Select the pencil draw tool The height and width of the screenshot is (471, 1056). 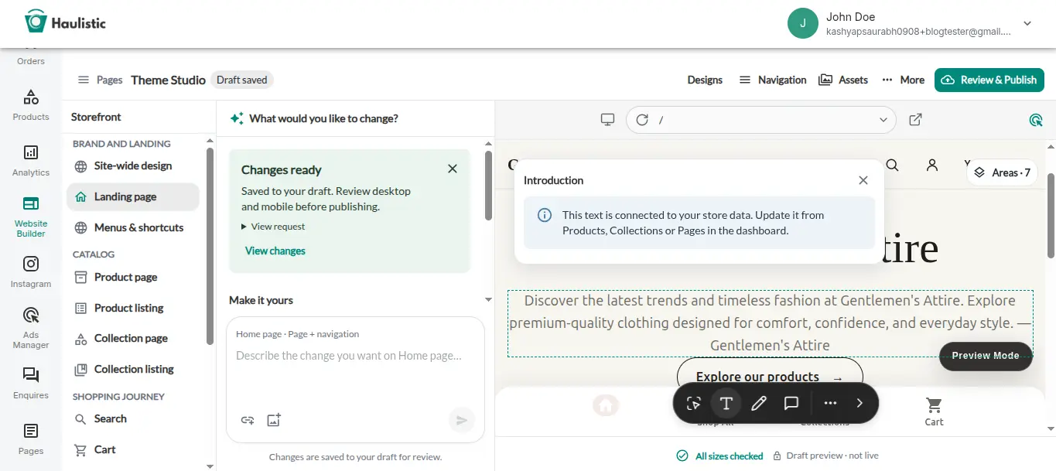coord(758,403)
